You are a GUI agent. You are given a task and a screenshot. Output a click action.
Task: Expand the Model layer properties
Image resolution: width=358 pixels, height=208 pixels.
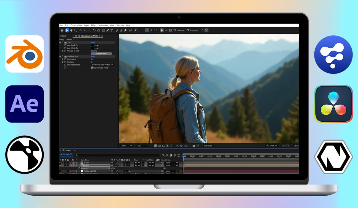71,163
